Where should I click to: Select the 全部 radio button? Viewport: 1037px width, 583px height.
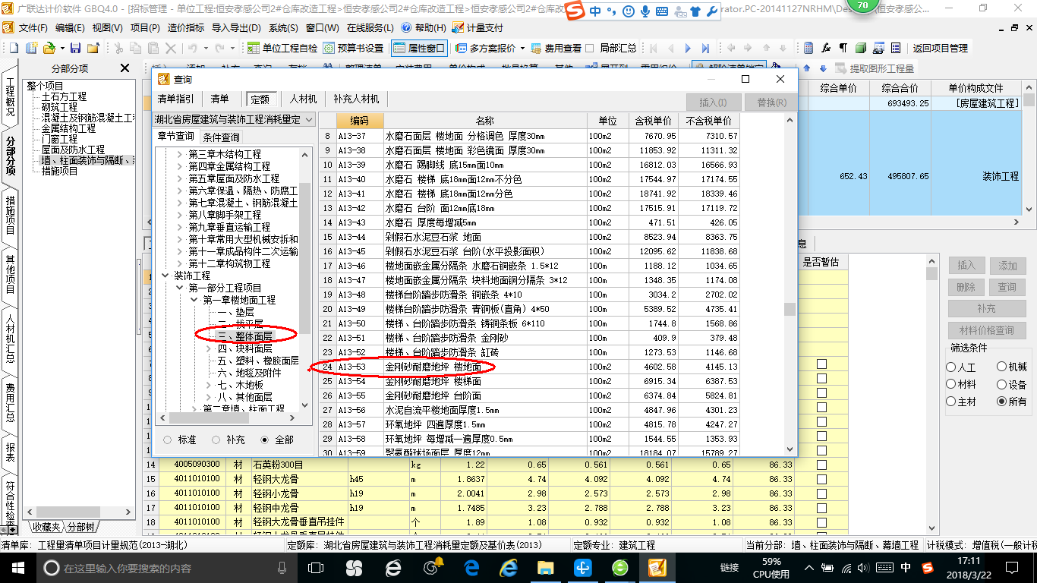265,440
